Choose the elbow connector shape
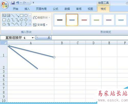128x104 pixels. [x=13, y=20]
